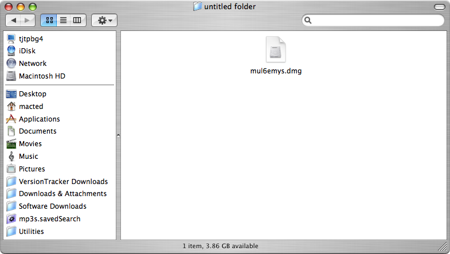Click the Utilities label

pyautogui.click(x=32, y=232)
